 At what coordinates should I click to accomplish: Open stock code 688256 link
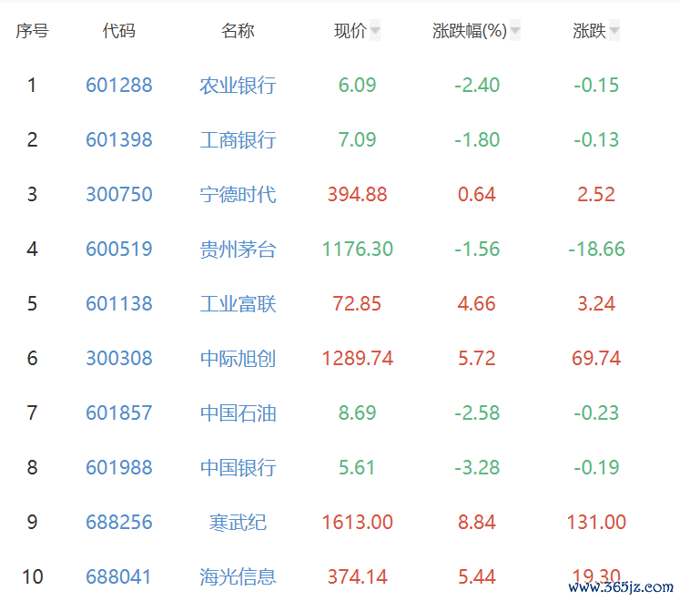coord(119,523)
